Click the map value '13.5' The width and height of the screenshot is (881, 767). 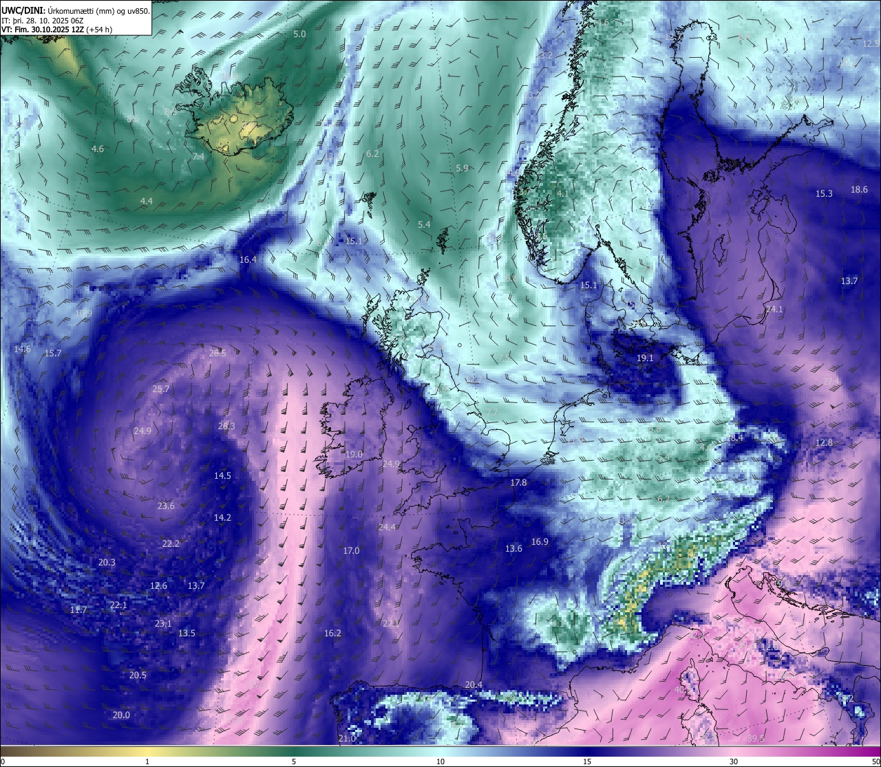(187, 633)
